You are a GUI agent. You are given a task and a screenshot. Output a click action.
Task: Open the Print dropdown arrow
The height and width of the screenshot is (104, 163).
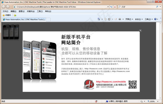[x=123, y=19]
